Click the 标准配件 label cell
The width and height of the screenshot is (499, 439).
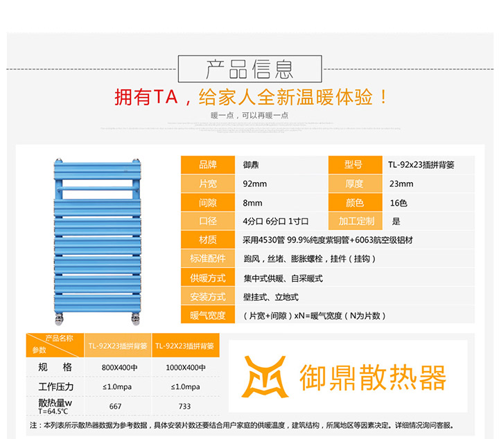coord(208,258)
